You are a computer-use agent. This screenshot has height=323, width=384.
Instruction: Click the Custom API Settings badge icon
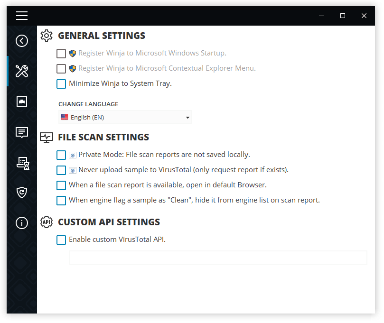coord(47,222)
